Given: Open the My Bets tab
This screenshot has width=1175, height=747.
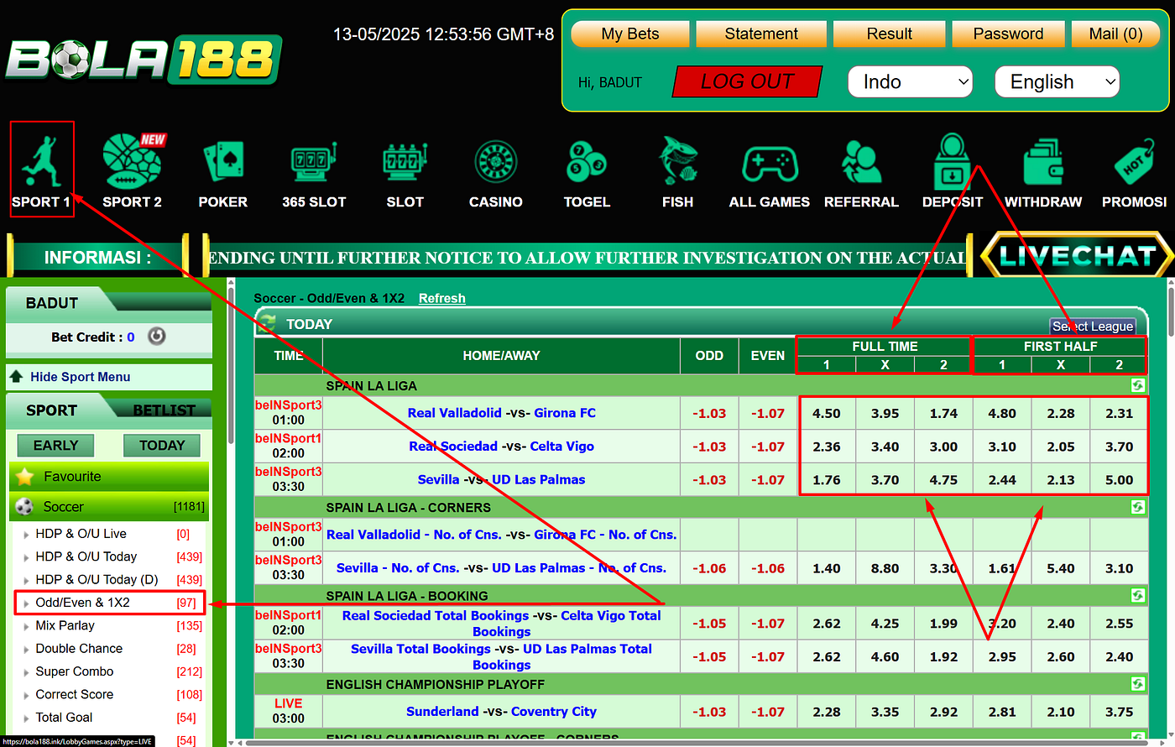Looking at the screenshot, I should click(x=630, y=34).
